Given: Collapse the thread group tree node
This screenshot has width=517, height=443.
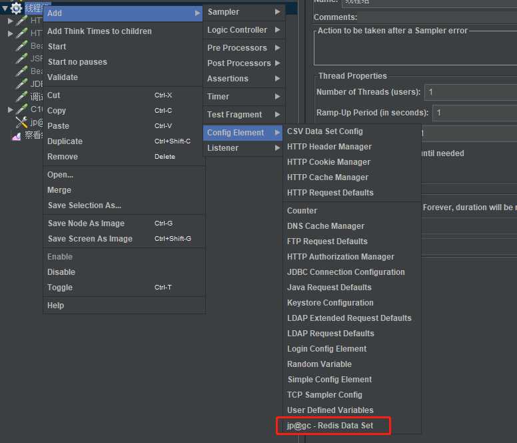Looking at the screenshot, I should point(5,8).
